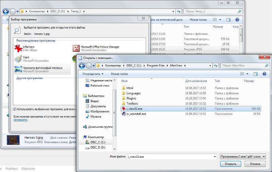Click DISC_C (C:) breadcrumb segment
This screenshot has width=272, height=172.
(x=134, y=65)
